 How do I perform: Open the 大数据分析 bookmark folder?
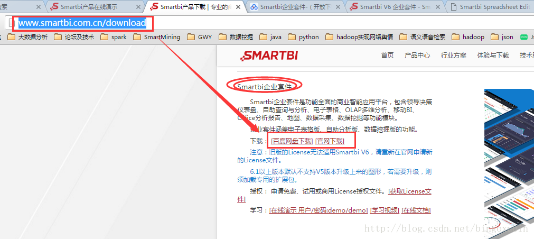click(x=27, y=37)
